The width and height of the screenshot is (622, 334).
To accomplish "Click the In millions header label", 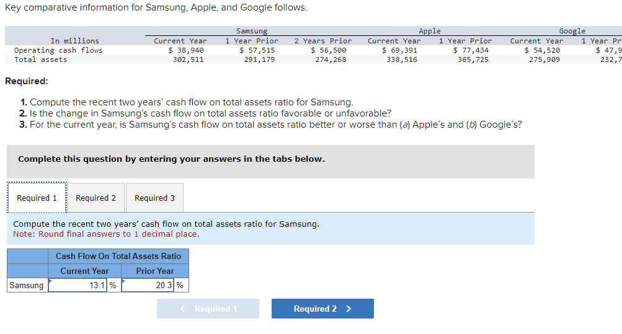I will click(75, 41).
